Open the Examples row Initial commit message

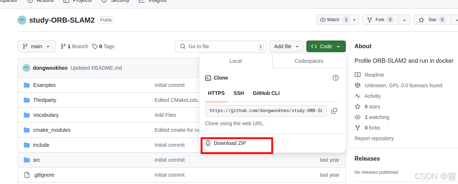tap(170, 85)
